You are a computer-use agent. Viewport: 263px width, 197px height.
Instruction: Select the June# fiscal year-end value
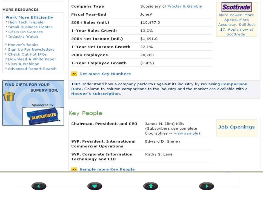coord(146,15)
